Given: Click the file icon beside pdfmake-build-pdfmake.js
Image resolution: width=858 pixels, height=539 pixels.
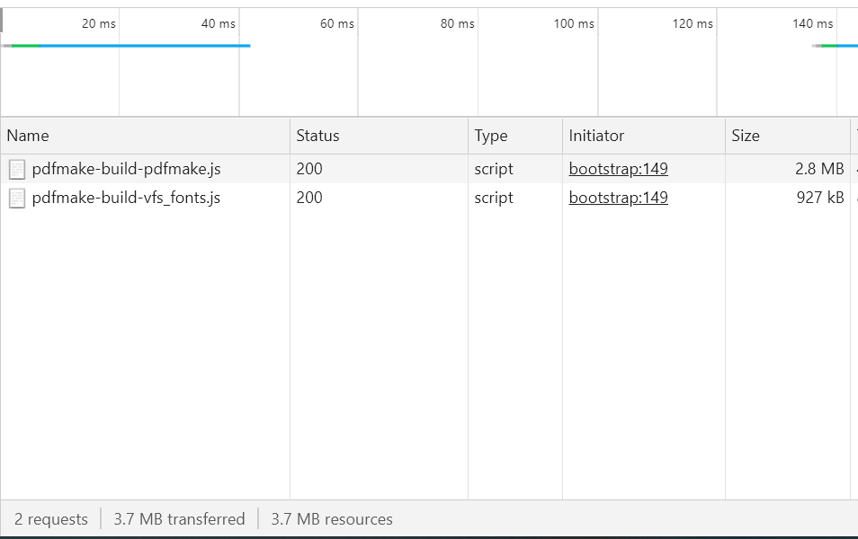Looking at the screenshot, I should pos(17,169).
